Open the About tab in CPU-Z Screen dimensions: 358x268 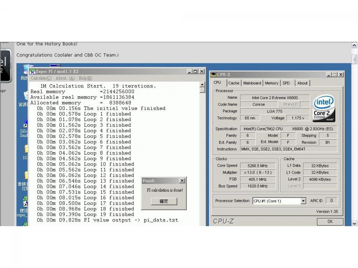click(x=302, y=83)
